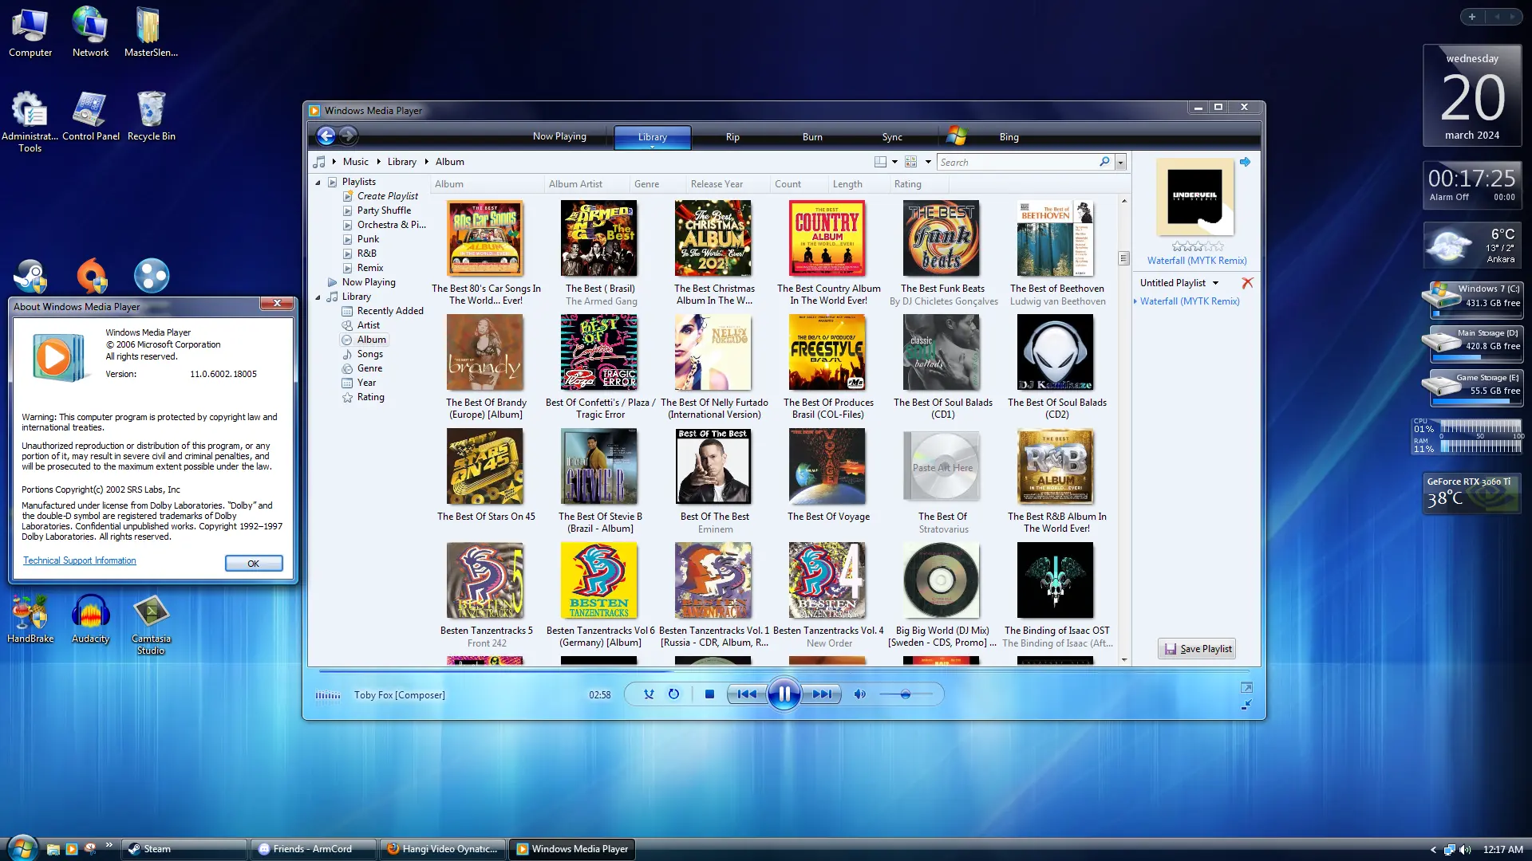Screen dimensions: 1532x861
Task: Open the Now Playing tab
Action: (559, 136)
